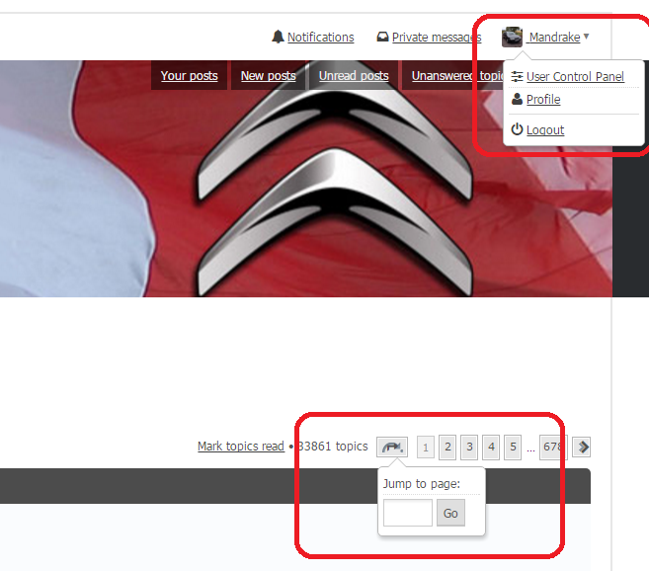Click the Private messages inbox icon
Image resolution: width=649 pixels, height=571 pixels.
[x=382, y=37]
